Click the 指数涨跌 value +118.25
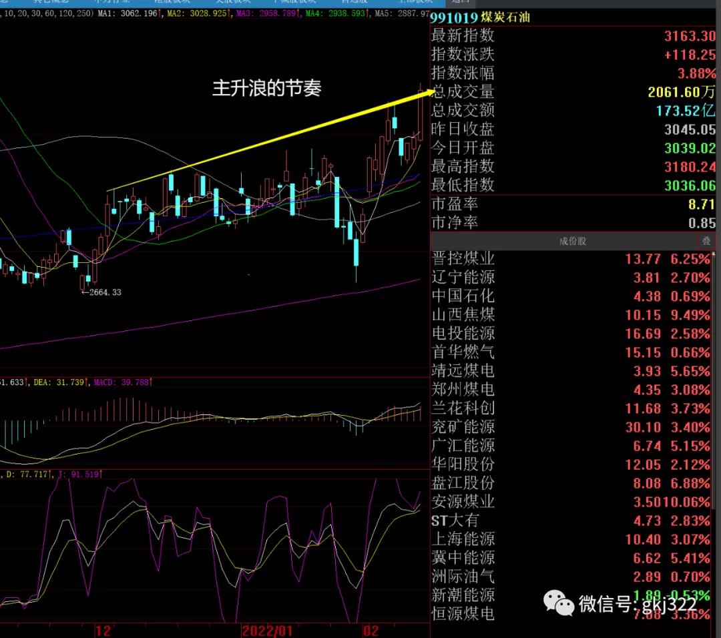This screenshot has height=638, width=721. pyautogui.click(x=690, y=55)
